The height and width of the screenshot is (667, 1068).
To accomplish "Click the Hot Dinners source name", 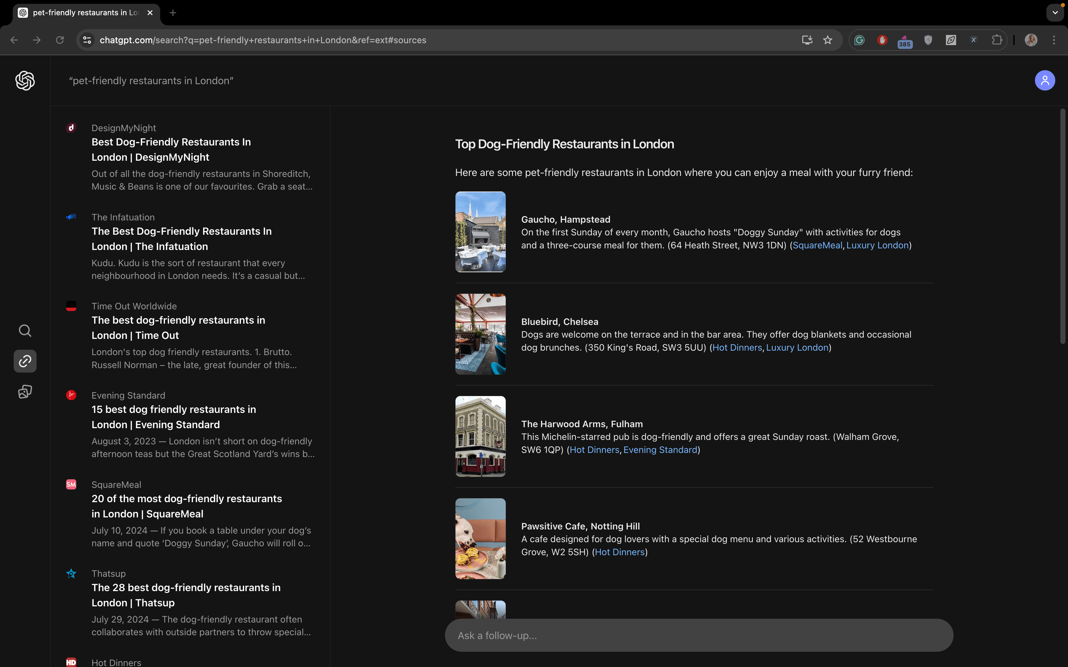I will coord(117,662).
